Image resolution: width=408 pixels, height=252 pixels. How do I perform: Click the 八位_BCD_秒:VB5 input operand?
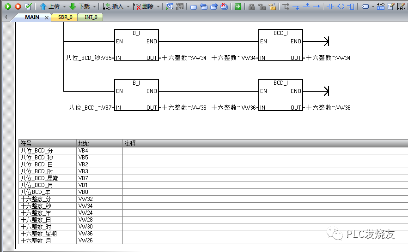[x=89, y=58]
